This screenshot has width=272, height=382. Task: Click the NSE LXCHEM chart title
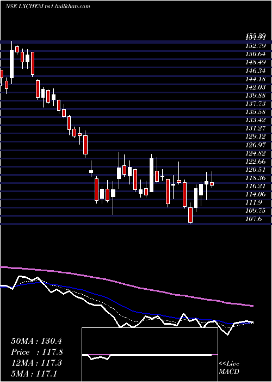tap(48, 6)
